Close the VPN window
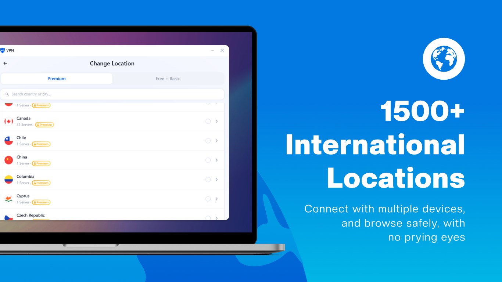The width and height of the screenshot is (502, 282). 222,51
